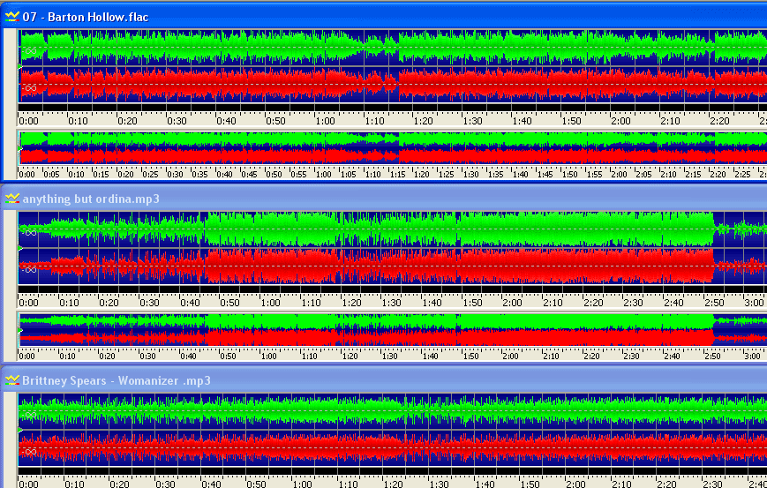The height and width of the screenshot is (488, 767).
Task: Click green left channel in anything but ordina
Action: click(x=393, y=229)
